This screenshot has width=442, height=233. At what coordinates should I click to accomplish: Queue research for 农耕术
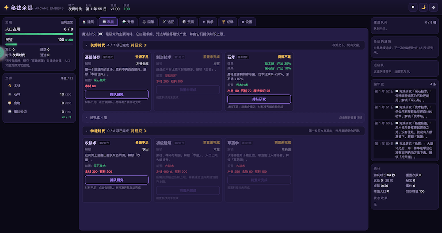[117, 180]
